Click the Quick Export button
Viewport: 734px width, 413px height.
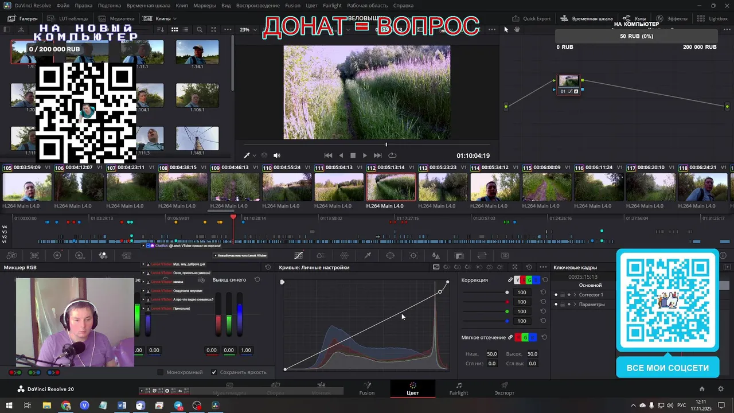[531, 18]
